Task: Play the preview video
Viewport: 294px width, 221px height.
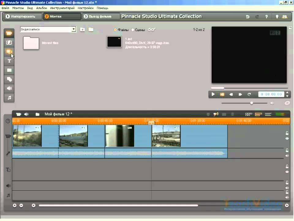Action: pos(213,94)
